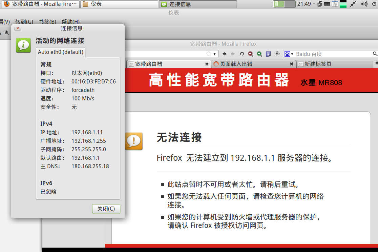Image resolution: width=378 pixels, height=252 pixels.
Task: Switch to the 仪表 window in the taskbar
Action: [x=119, y=4]
